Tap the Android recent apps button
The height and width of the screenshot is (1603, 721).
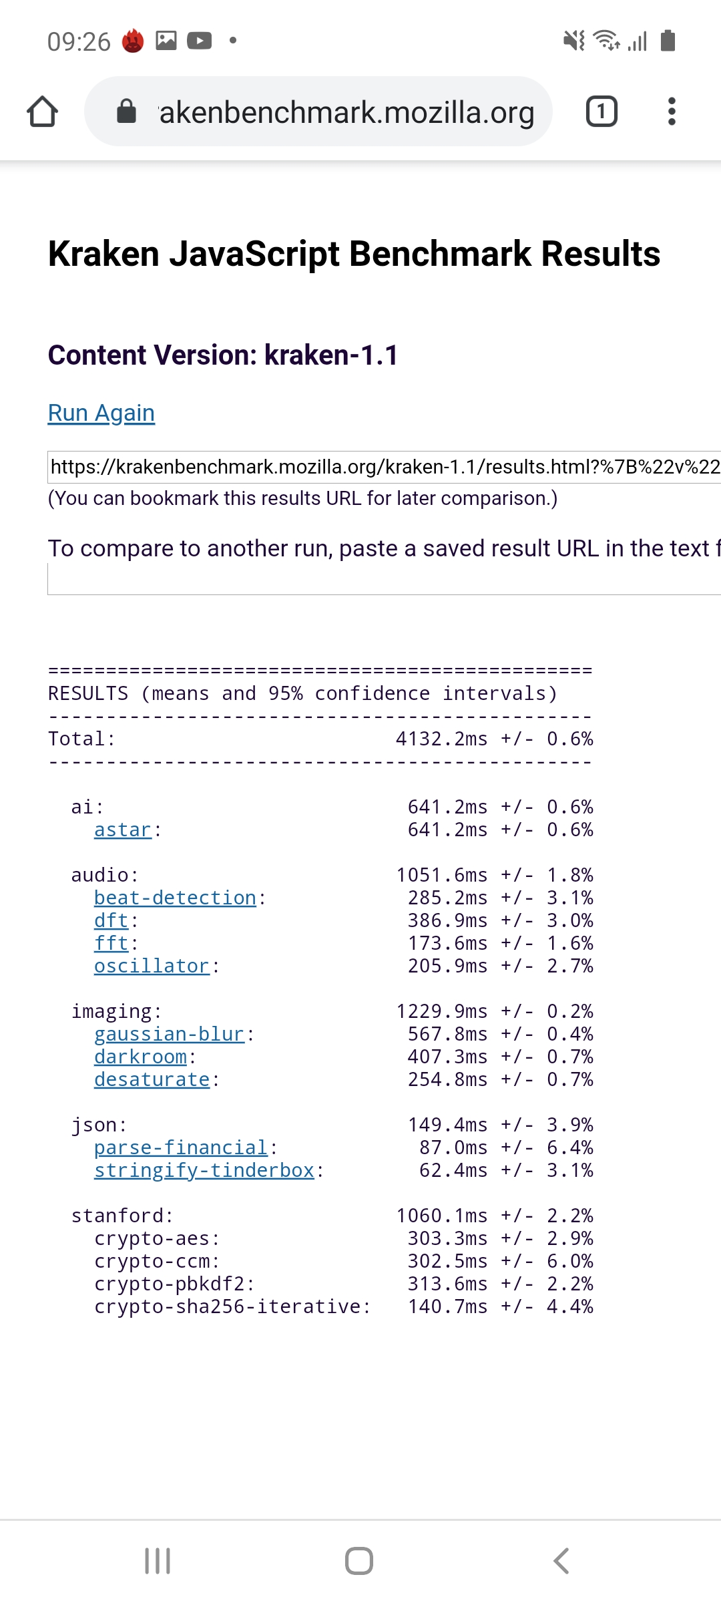(158, 1561)
